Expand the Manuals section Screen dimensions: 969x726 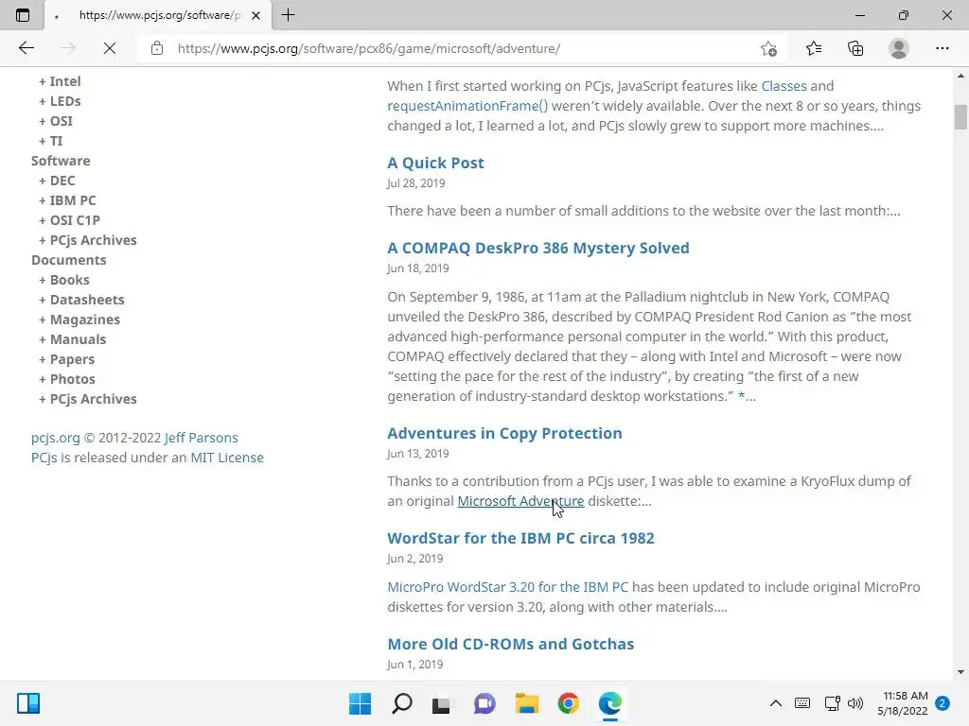click(72, 339)
